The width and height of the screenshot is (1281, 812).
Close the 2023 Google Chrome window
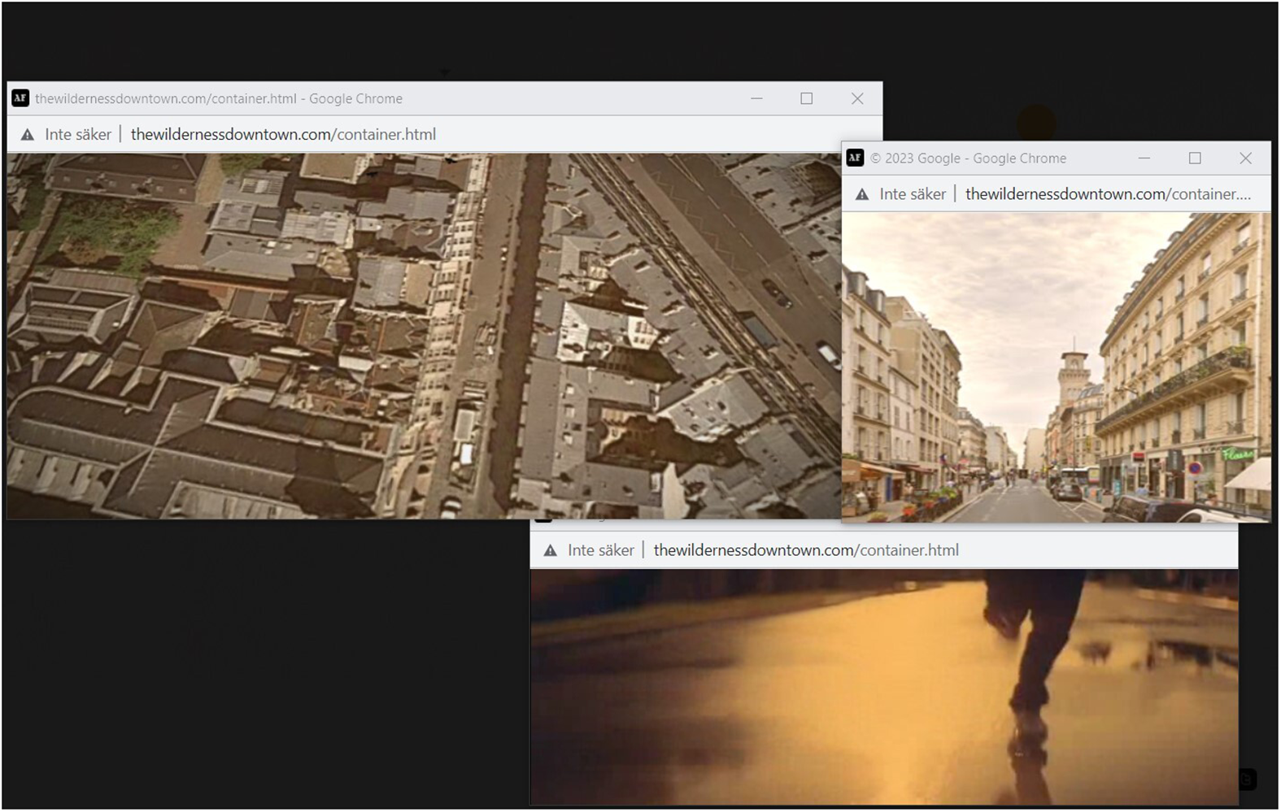[x=1245, y=158]
